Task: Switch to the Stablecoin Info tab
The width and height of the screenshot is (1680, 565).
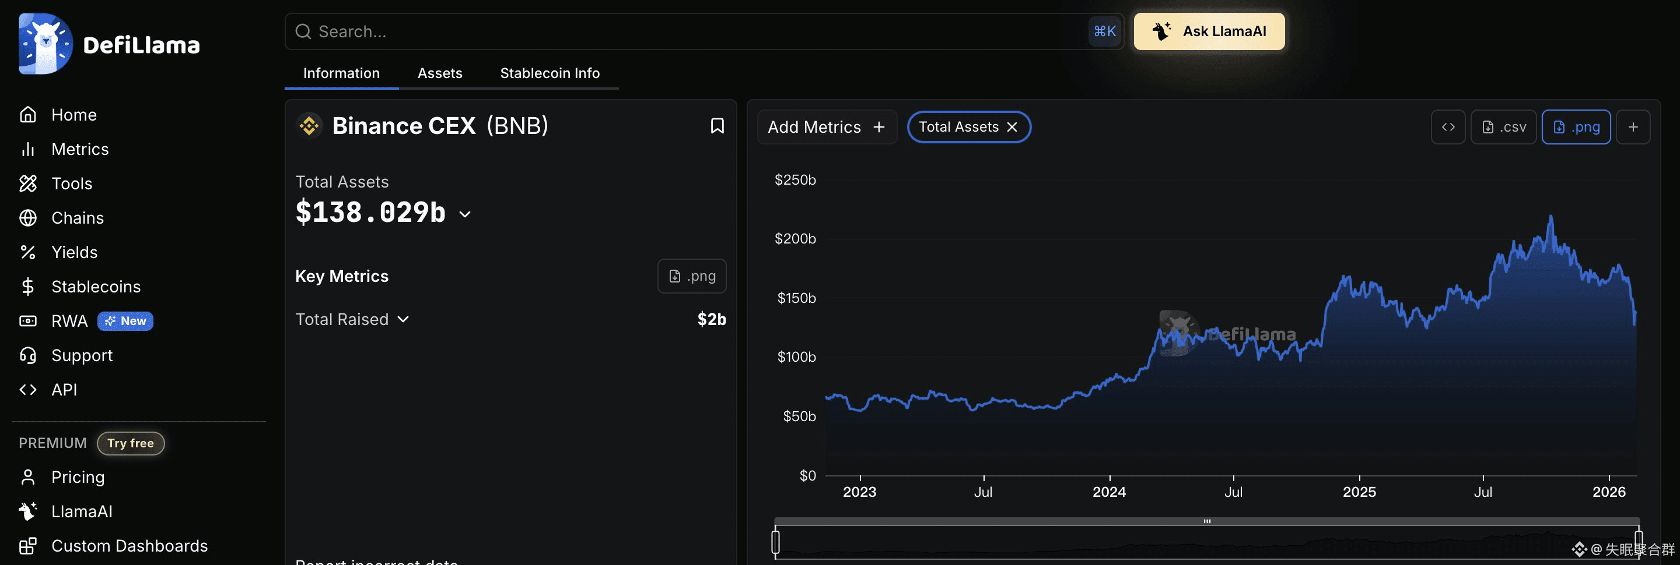Action: (x=549, y=73)
